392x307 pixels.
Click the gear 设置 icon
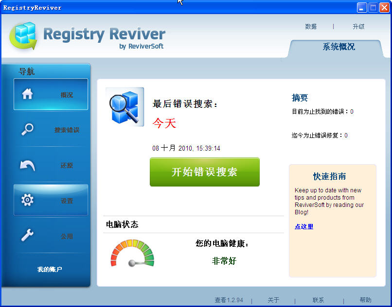pyautogui.click(x=27, y=200)
